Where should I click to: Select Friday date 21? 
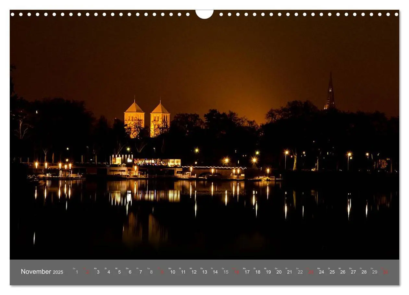290,272
